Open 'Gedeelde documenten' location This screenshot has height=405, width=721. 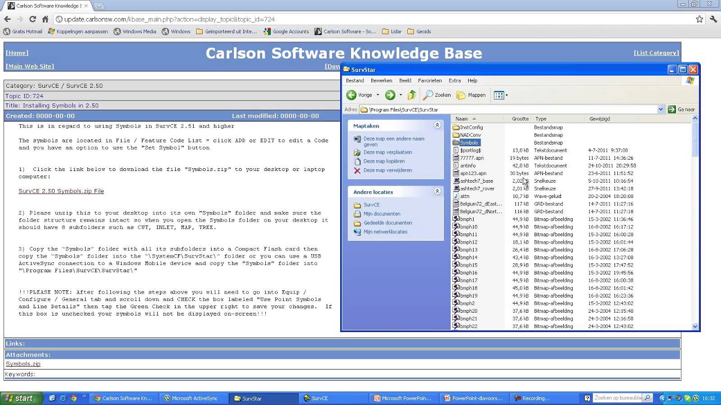[388, 223]
